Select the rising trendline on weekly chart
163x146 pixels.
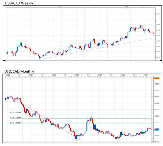tap(96, 49)
